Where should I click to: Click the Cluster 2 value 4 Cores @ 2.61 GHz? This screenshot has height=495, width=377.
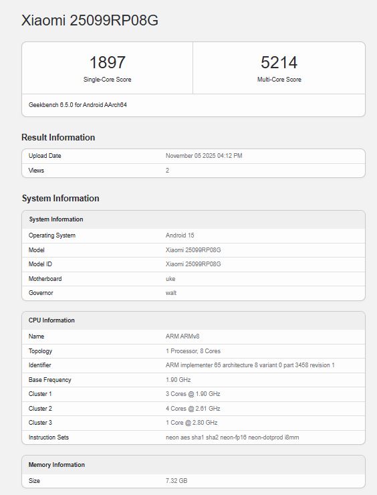193,409
